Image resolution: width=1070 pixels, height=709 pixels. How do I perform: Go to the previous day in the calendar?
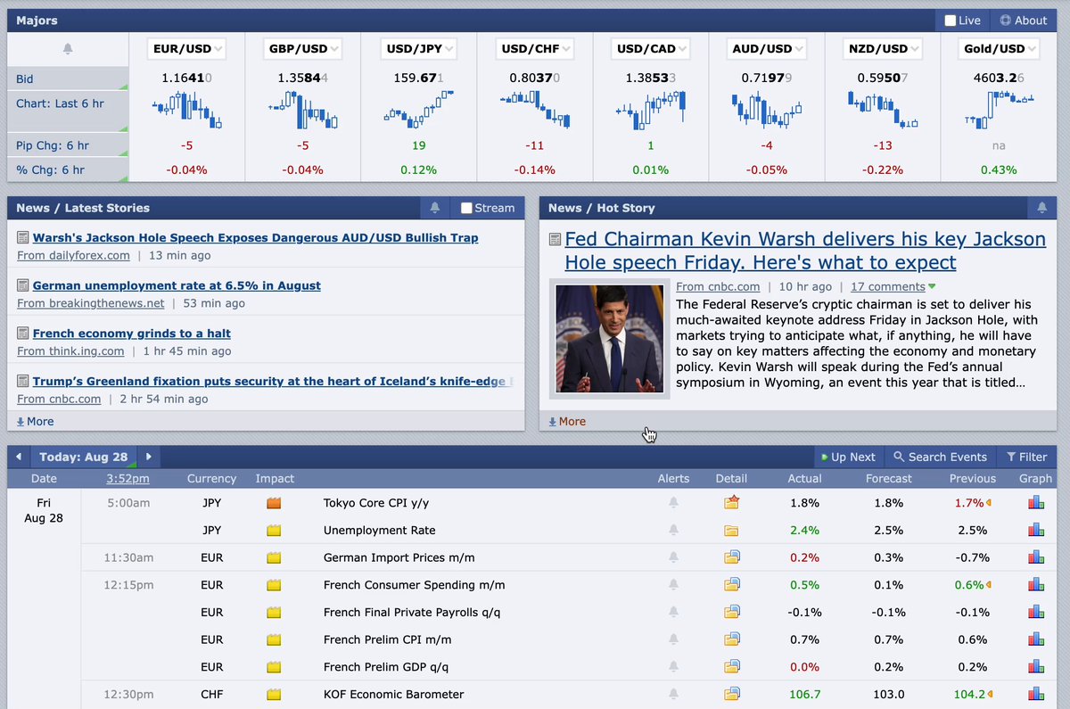click(x=19, y=457)
